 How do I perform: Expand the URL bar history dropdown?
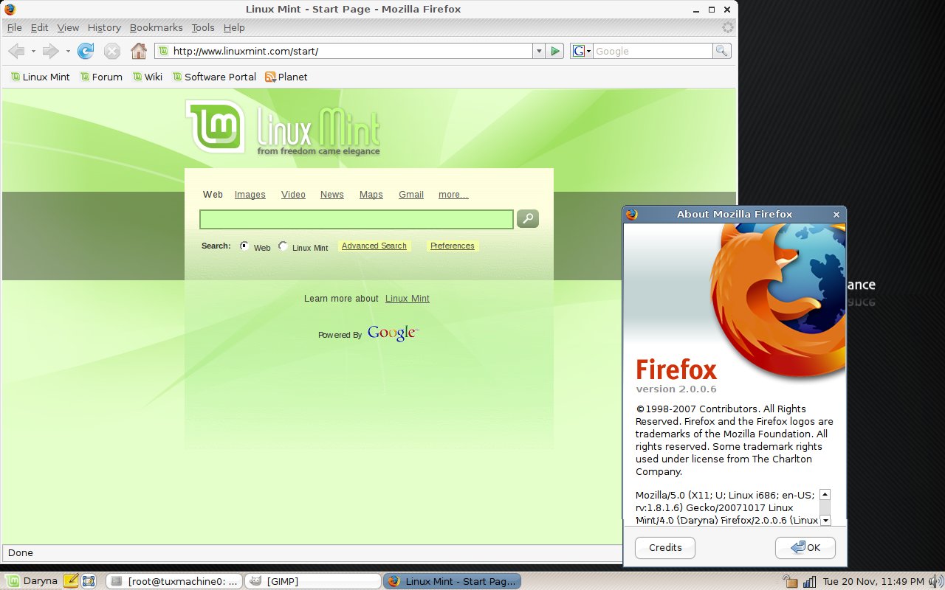[540, 51]
